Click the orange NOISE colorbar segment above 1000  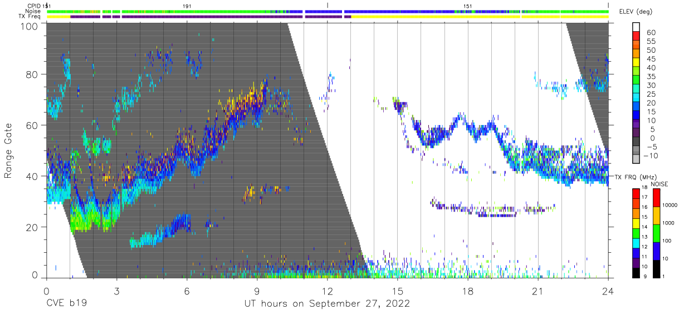tap(656, 215)
